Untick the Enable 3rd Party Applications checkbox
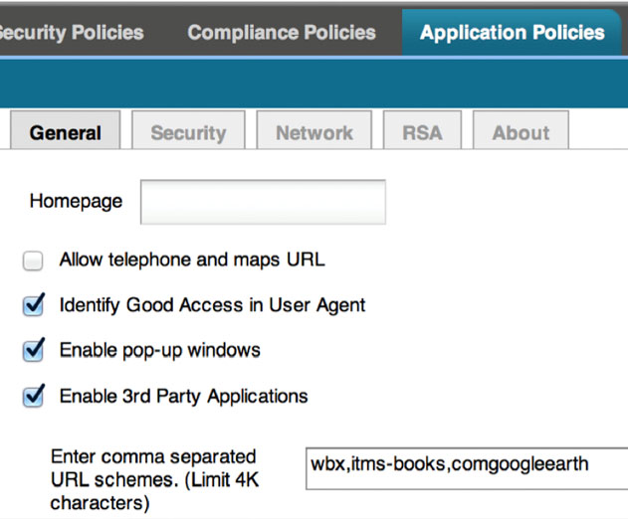The width and height of the screenshot is (628, 519). pyautogui.click(x=33, y=397)
